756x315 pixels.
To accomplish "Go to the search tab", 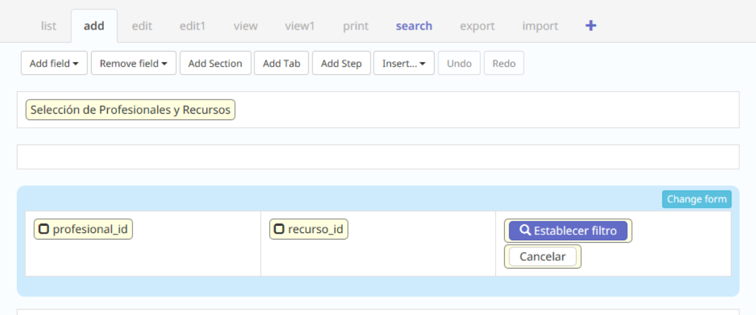I will pyautogui.click(x=414, y=26).
